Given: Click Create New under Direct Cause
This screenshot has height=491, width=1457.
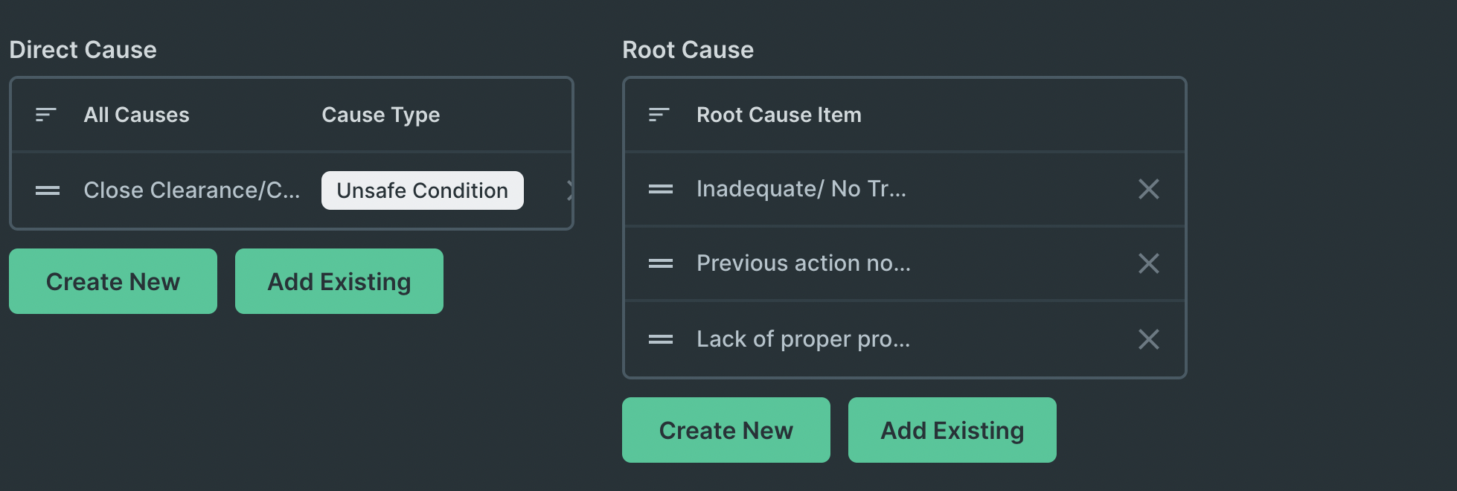Looking at the screenshot, I should tap(113, 281).
